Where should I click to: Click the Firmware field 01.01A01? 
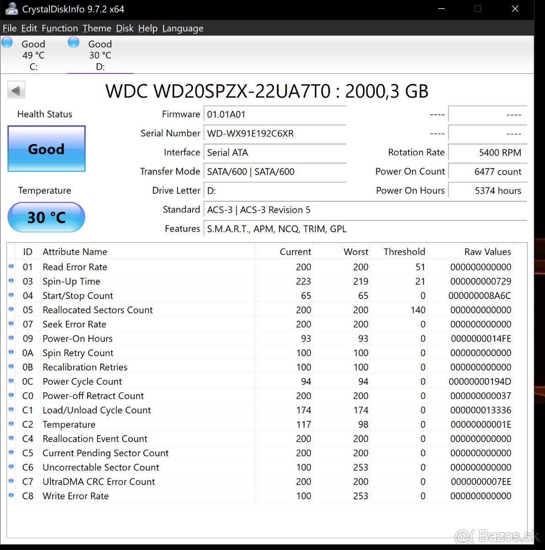pos(275,115)
